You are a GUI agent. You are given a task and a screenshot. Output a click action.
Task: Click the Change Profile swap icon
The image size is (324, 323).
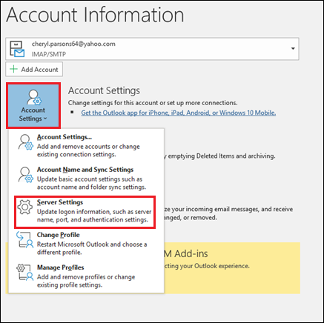click(24, 239)
